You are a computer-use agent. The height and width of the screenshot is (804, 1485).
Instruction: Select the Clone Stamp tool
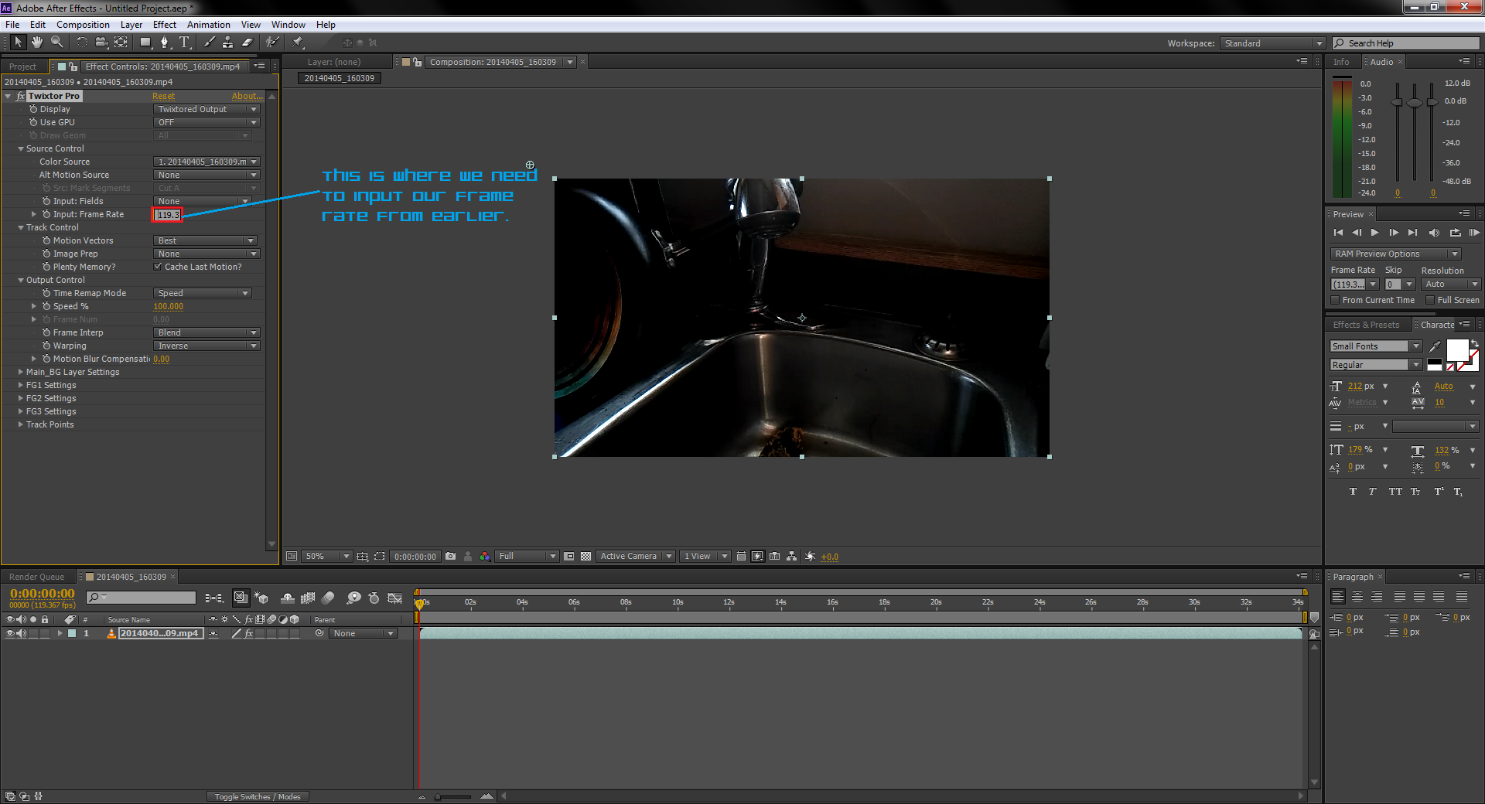click(227, 42)
